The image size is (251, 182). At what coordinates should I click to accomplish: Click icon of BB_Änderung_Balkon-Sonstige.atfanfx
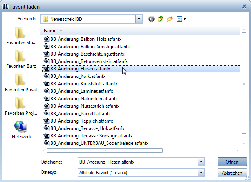pyautogui.click(x=47, y=47)
